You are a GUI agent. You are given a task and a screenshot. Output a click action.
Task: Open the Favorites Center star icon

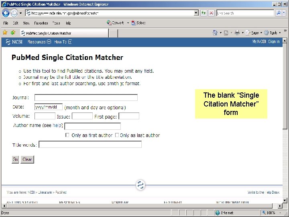click(x=5, y=33)
